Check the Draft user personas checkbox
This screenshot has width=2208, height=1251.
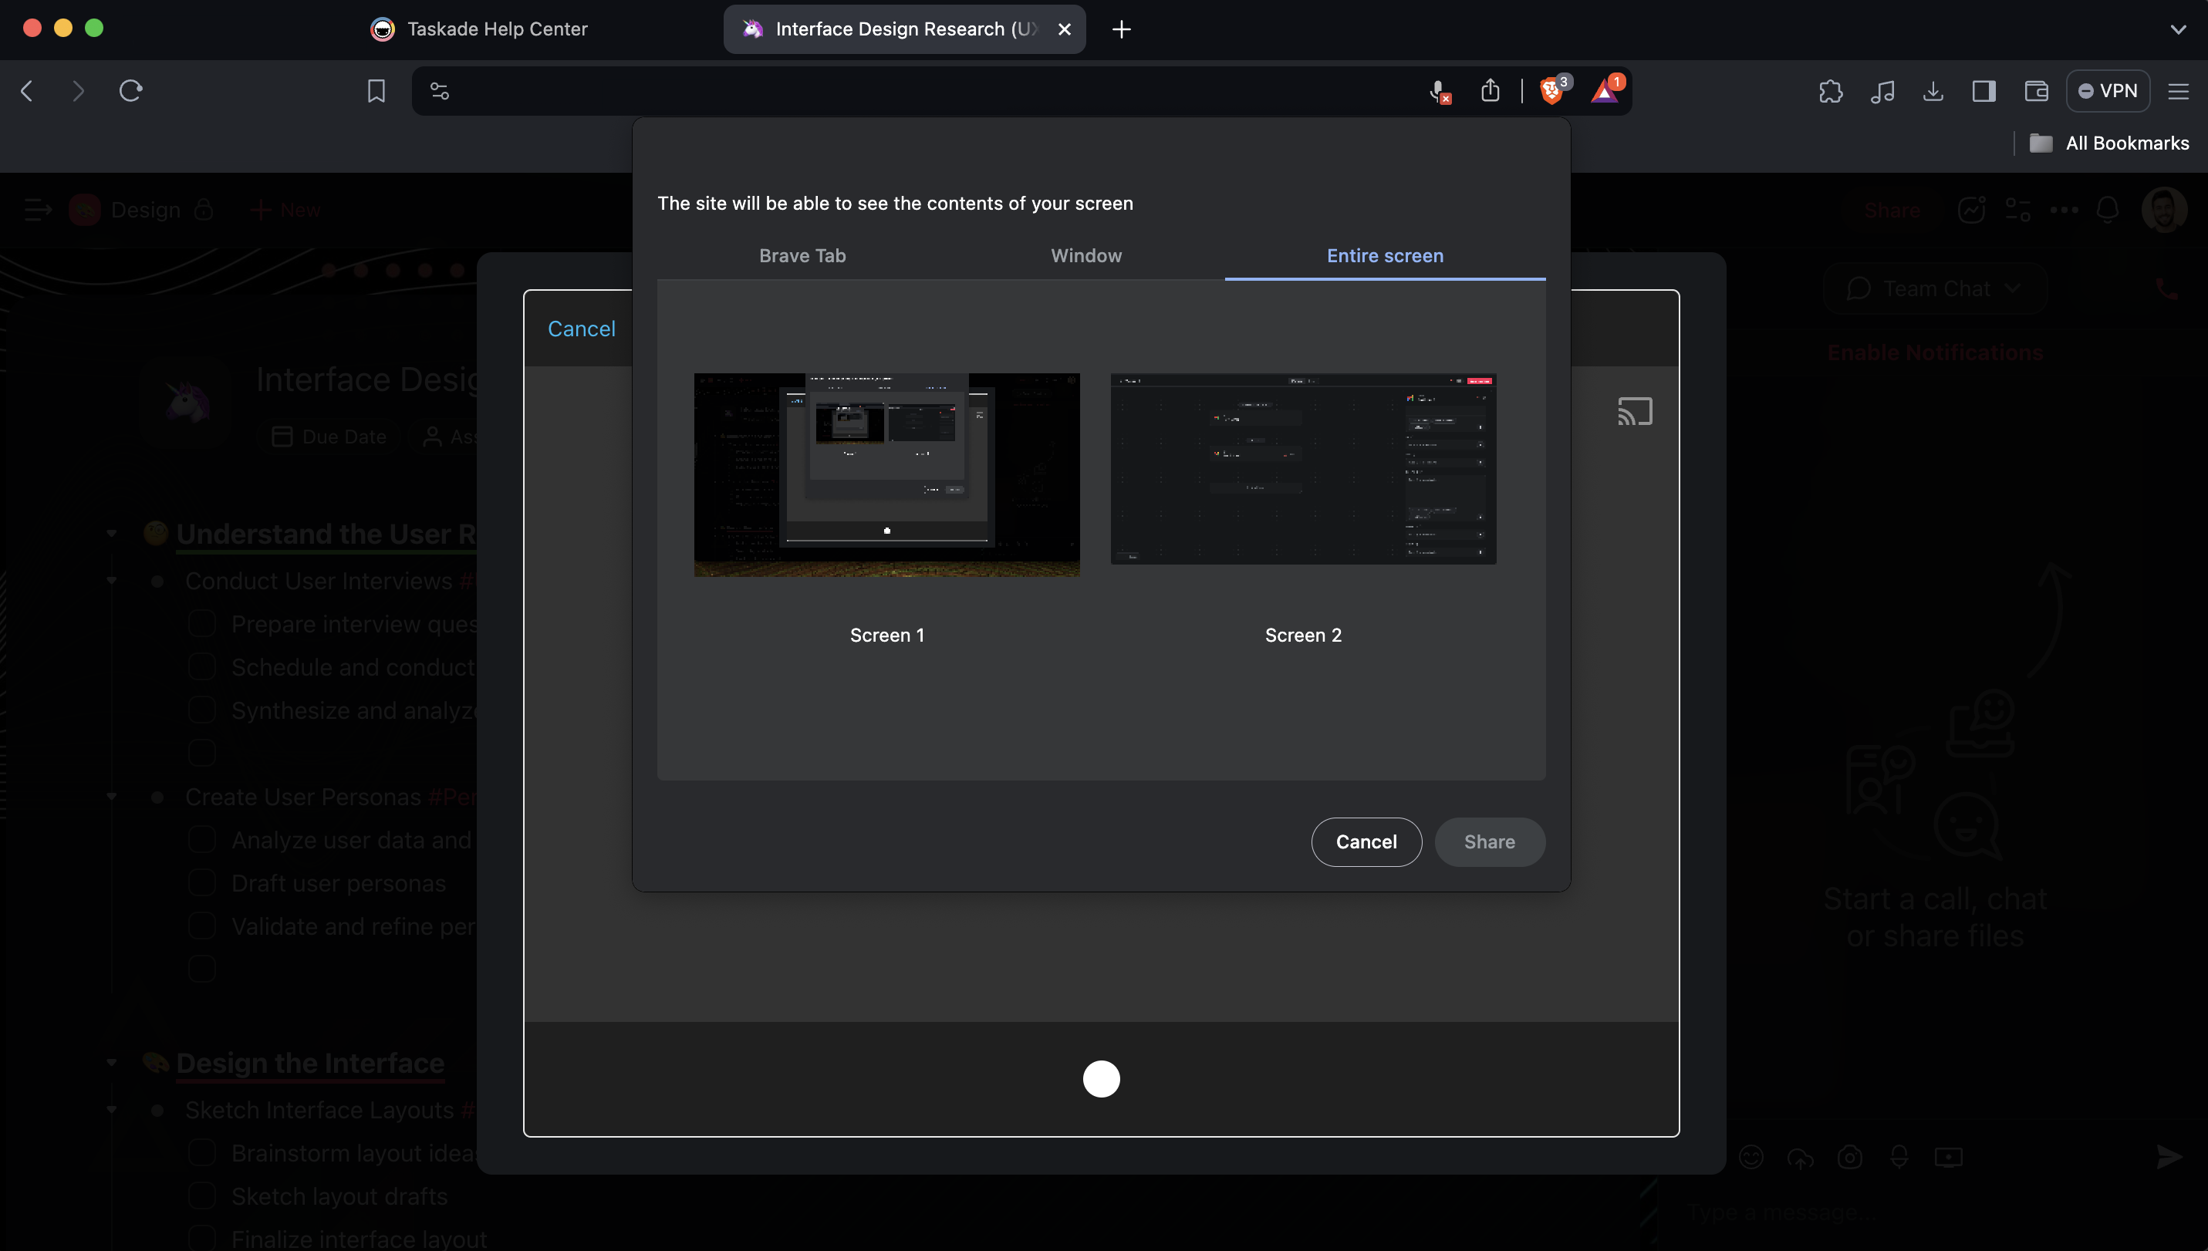point(202,883)
